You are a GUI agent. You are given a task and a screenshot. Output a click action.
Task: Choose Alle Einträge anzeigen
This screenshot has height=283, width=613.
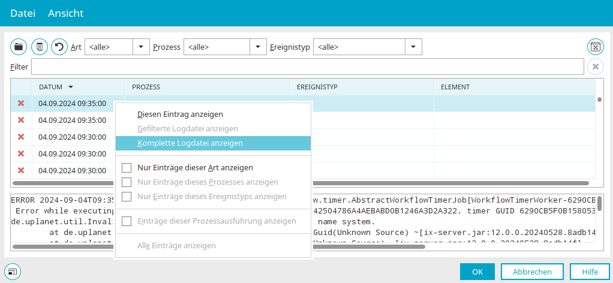(213, 246)
